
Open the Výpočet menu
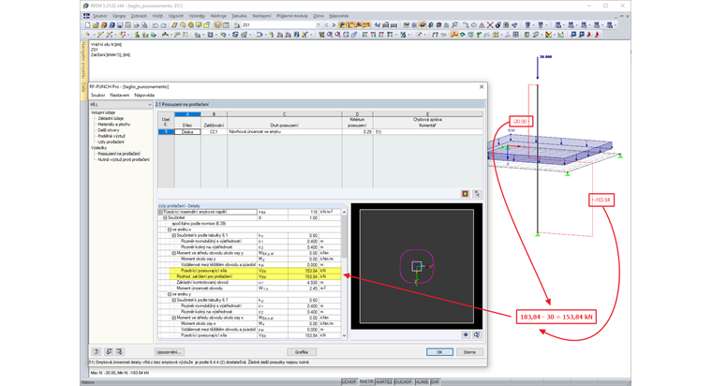tap(176, 16)
